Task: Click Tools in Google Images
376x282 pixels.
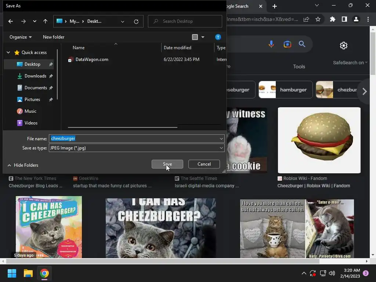Action: point(299,67)
